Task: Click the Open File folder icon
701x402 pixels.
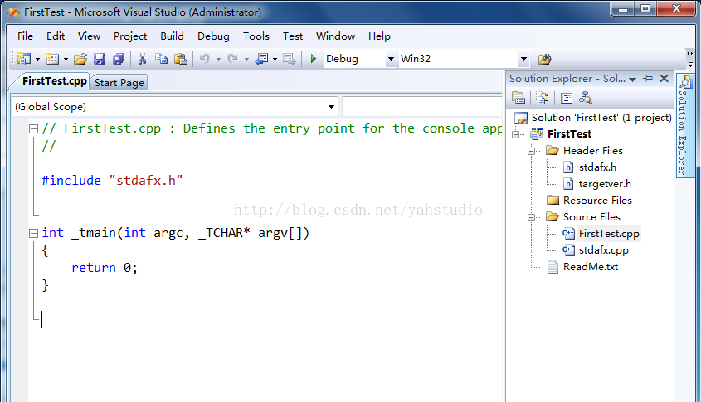Action: (x=80, y=59)
